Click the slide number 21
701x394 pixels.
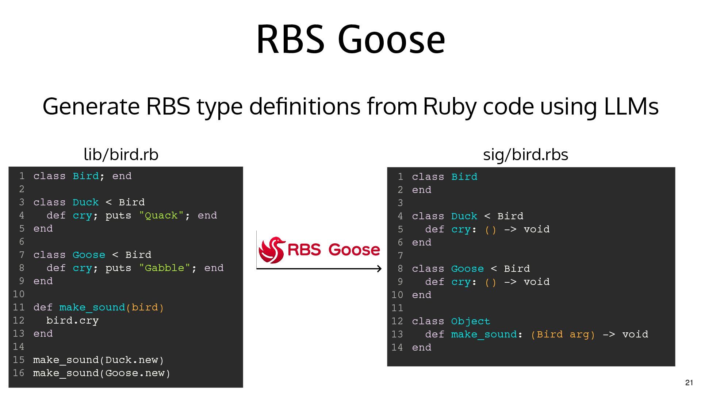689,382
